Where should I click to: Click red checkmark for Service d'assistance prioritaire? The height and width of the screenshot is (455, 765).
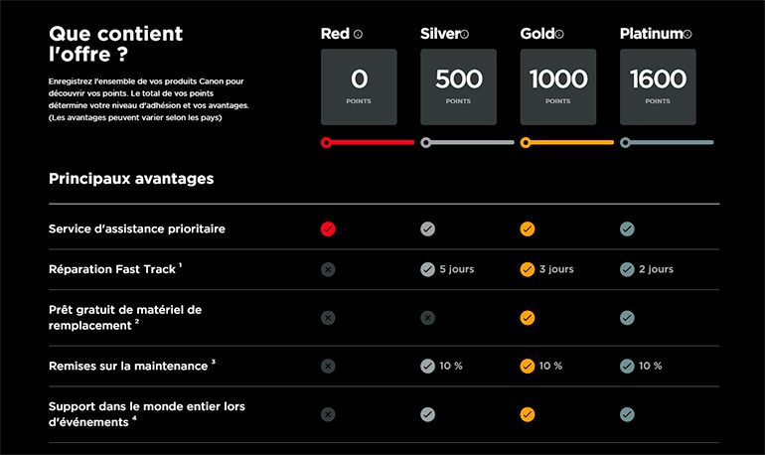(329, 229)
